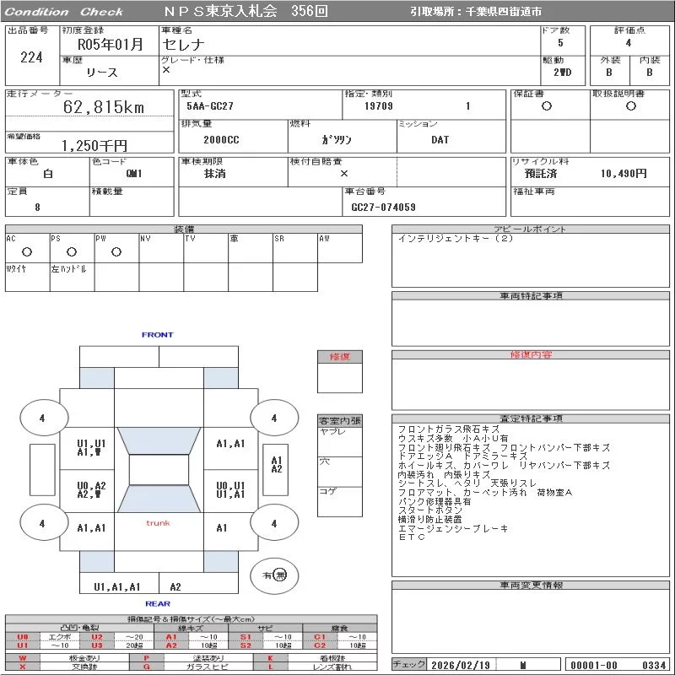Select the rear bumper cell marked U1,A1,A1

coord(116,586)
